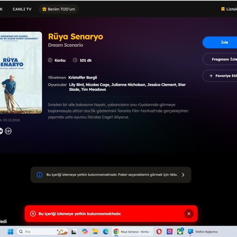
Task: Click the error X-circle icon in red banner
Action: click(33, 214)
